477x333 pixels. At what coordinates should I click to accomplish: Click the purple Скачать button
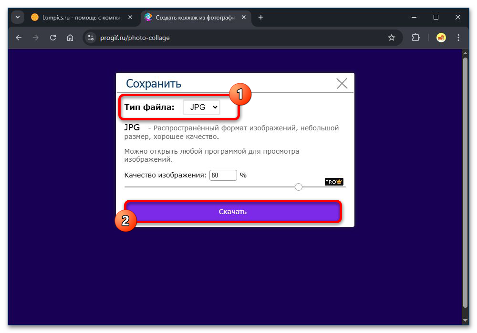pyautogui.click(x=233, y=212)
